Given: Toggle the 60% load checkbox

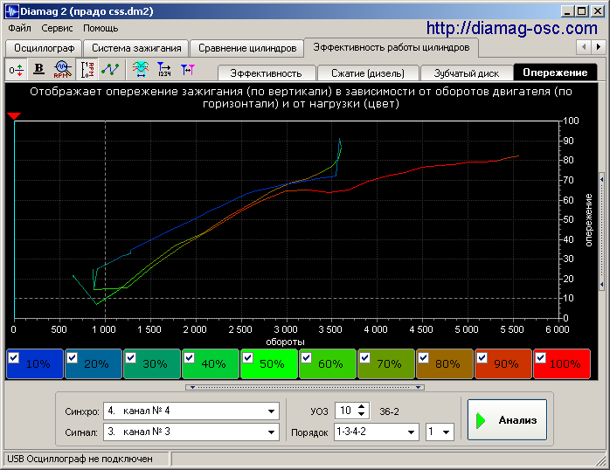Looking at the screenshot, I should [307, 357].
